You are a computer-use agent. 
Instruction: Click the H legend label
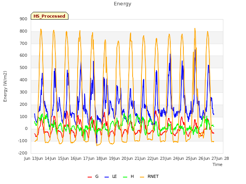point(132,176)
